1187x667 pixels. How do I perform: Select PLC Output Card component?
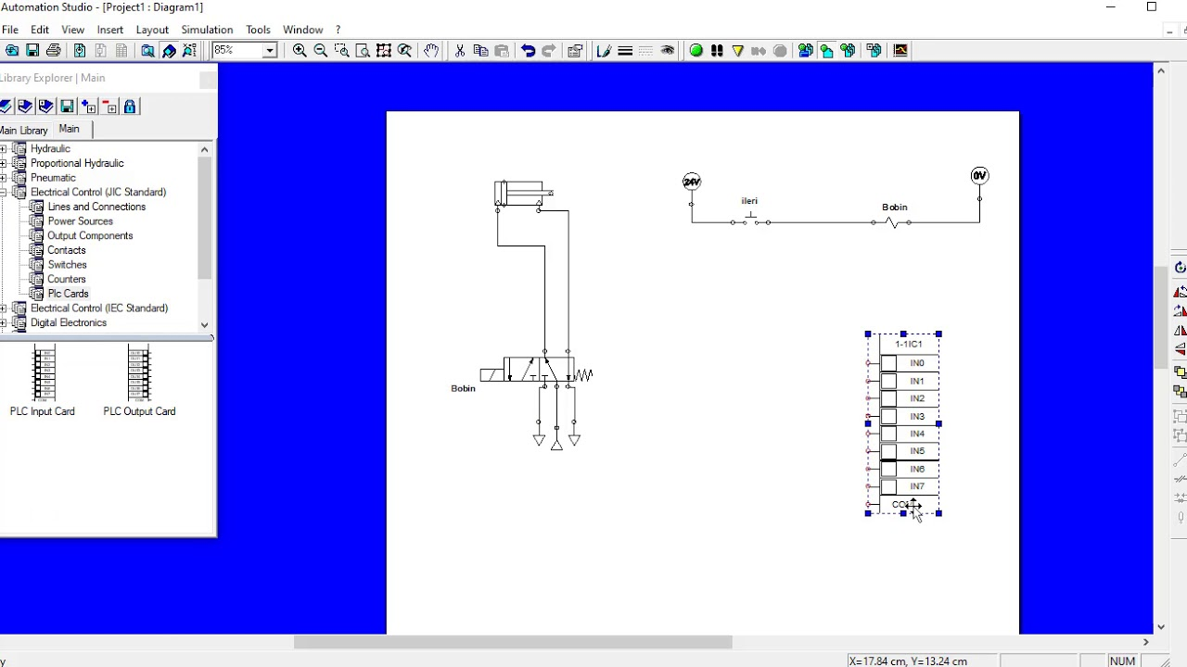pos(139,381)
